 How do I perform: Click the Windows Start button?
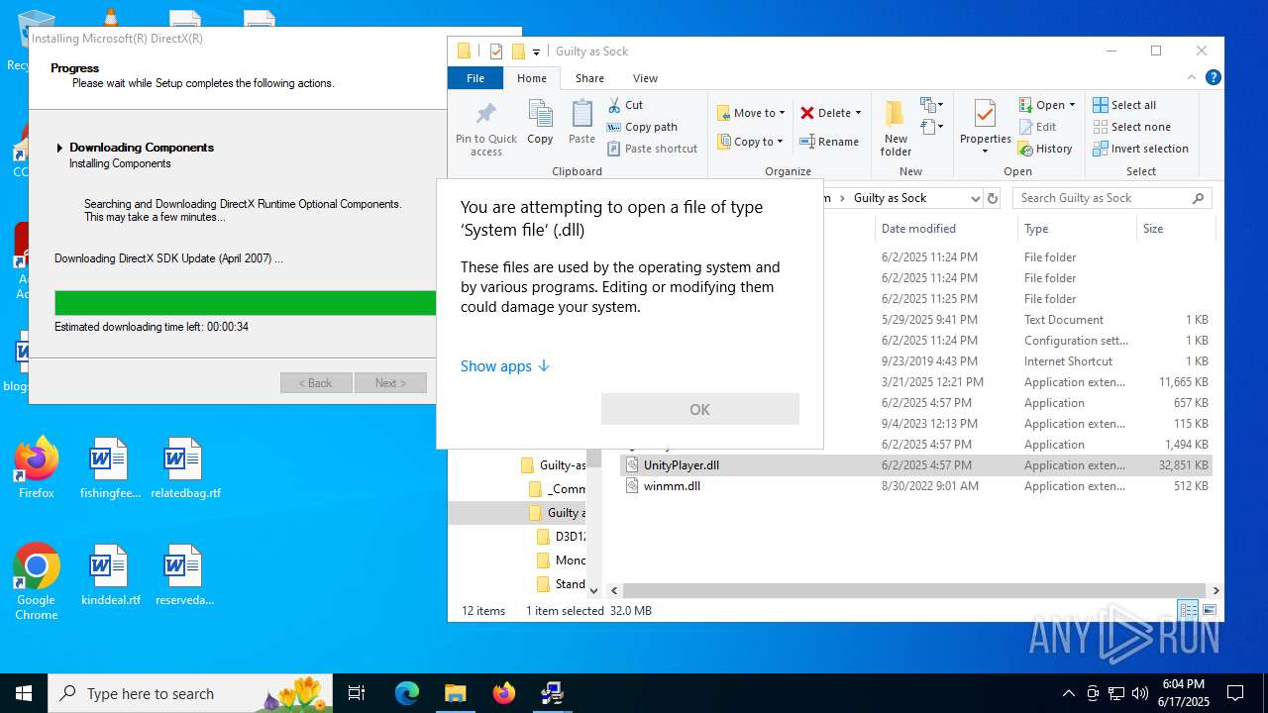tap(24, 693)
